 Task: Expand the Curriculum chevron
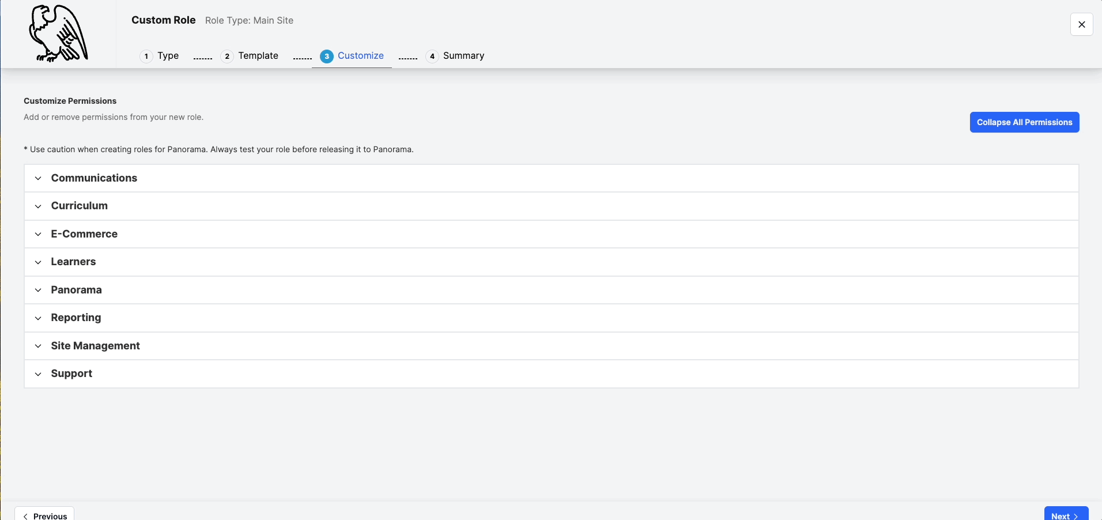point(38,206)
